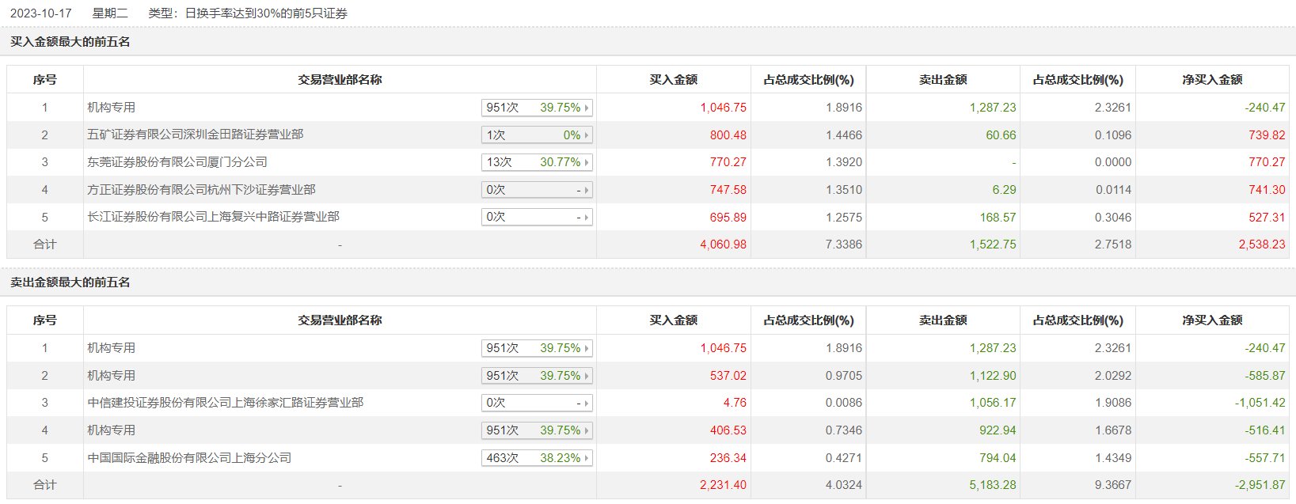1296x504 pixels.
Task: Open 中信建设证券股份有限公司上海徐家汇路证券营业部 link
Action: click(225, 403)
